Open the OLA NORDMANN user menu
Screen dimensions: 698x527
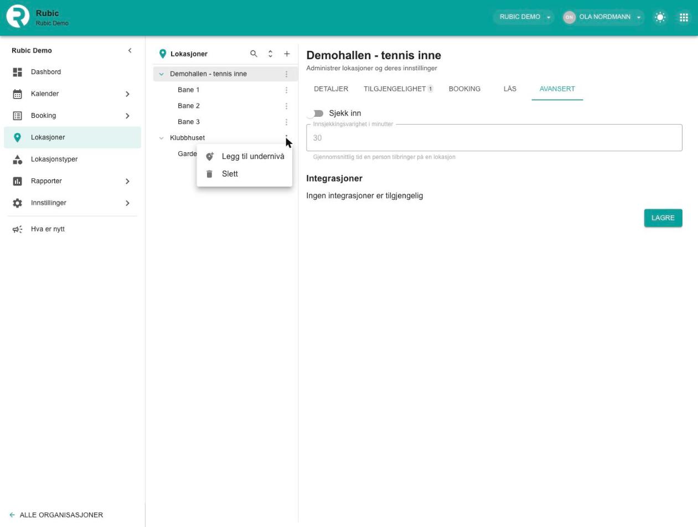603,17
